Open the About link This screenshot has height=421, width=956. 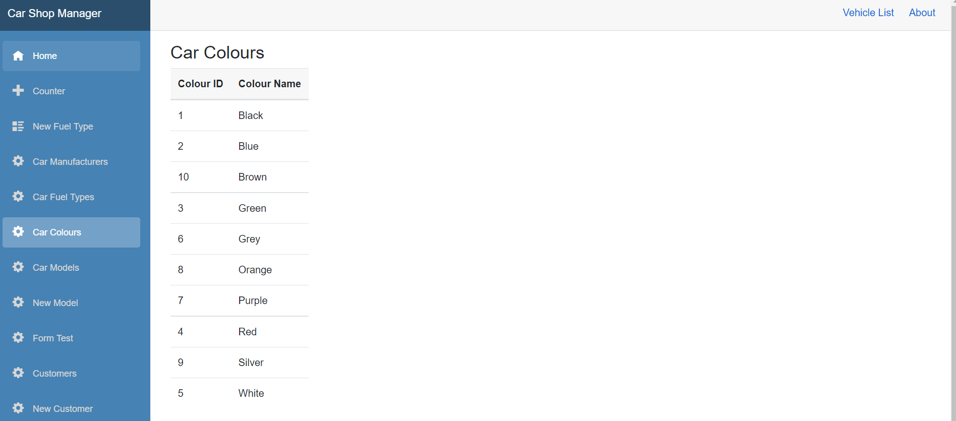click(x=922, y=13)
